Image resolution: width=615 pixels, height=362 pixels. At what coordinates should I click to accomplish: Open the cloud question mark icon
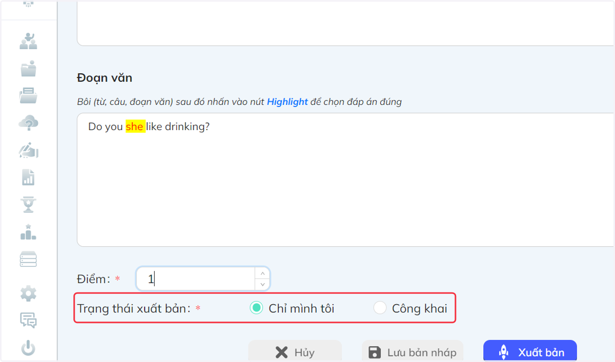[x=28, y=123]
